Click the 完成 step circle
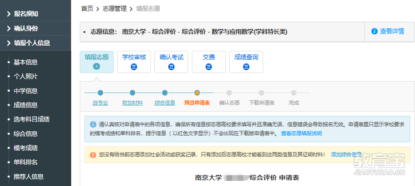Screen dimensions: 415x186 (x=294, y=93)
